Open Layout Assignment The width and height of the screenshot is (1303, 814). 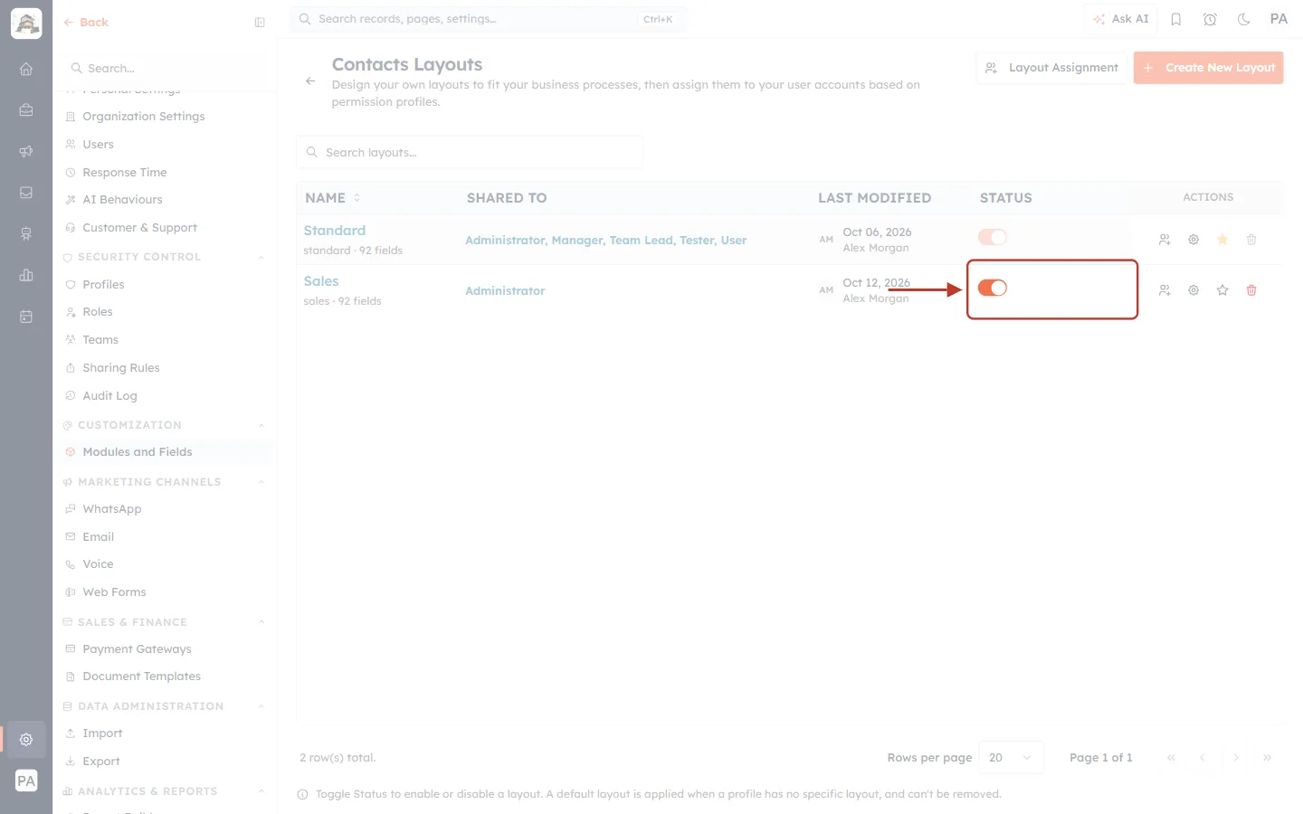point(1051,68)
